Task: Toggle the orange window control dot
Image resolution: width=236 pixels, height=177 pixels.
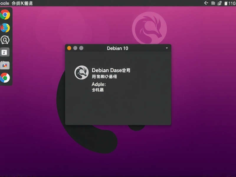Action: [x=69, y=48]
